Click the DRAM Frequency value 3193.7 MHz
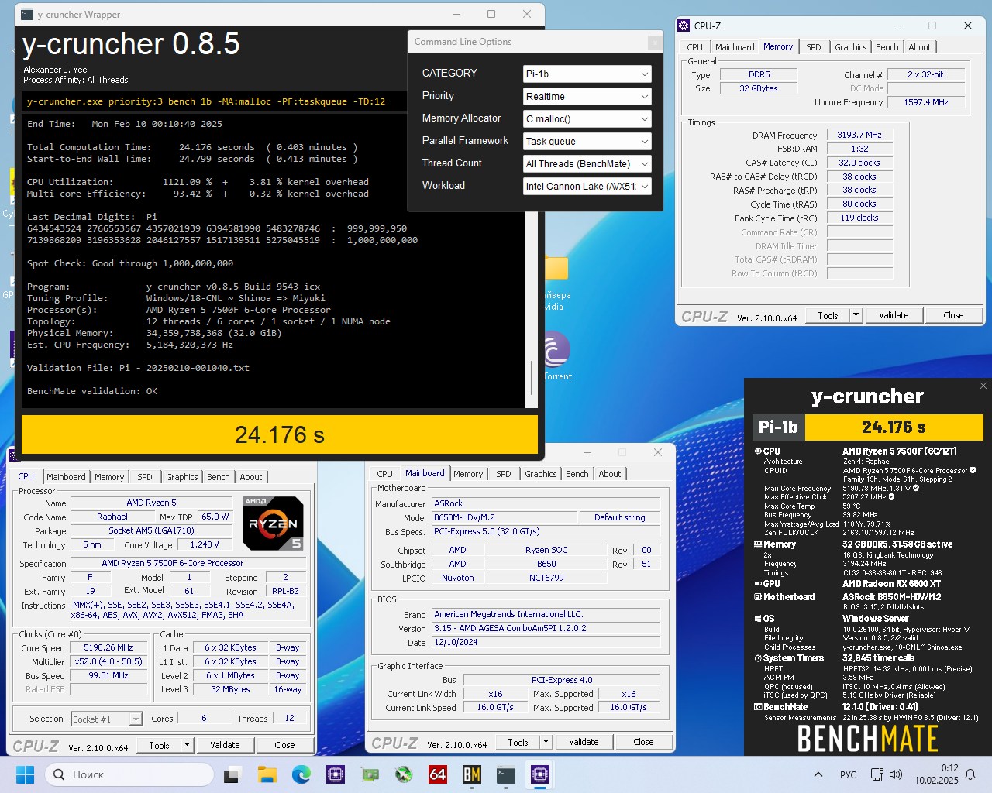 click(x=859, y=135)
